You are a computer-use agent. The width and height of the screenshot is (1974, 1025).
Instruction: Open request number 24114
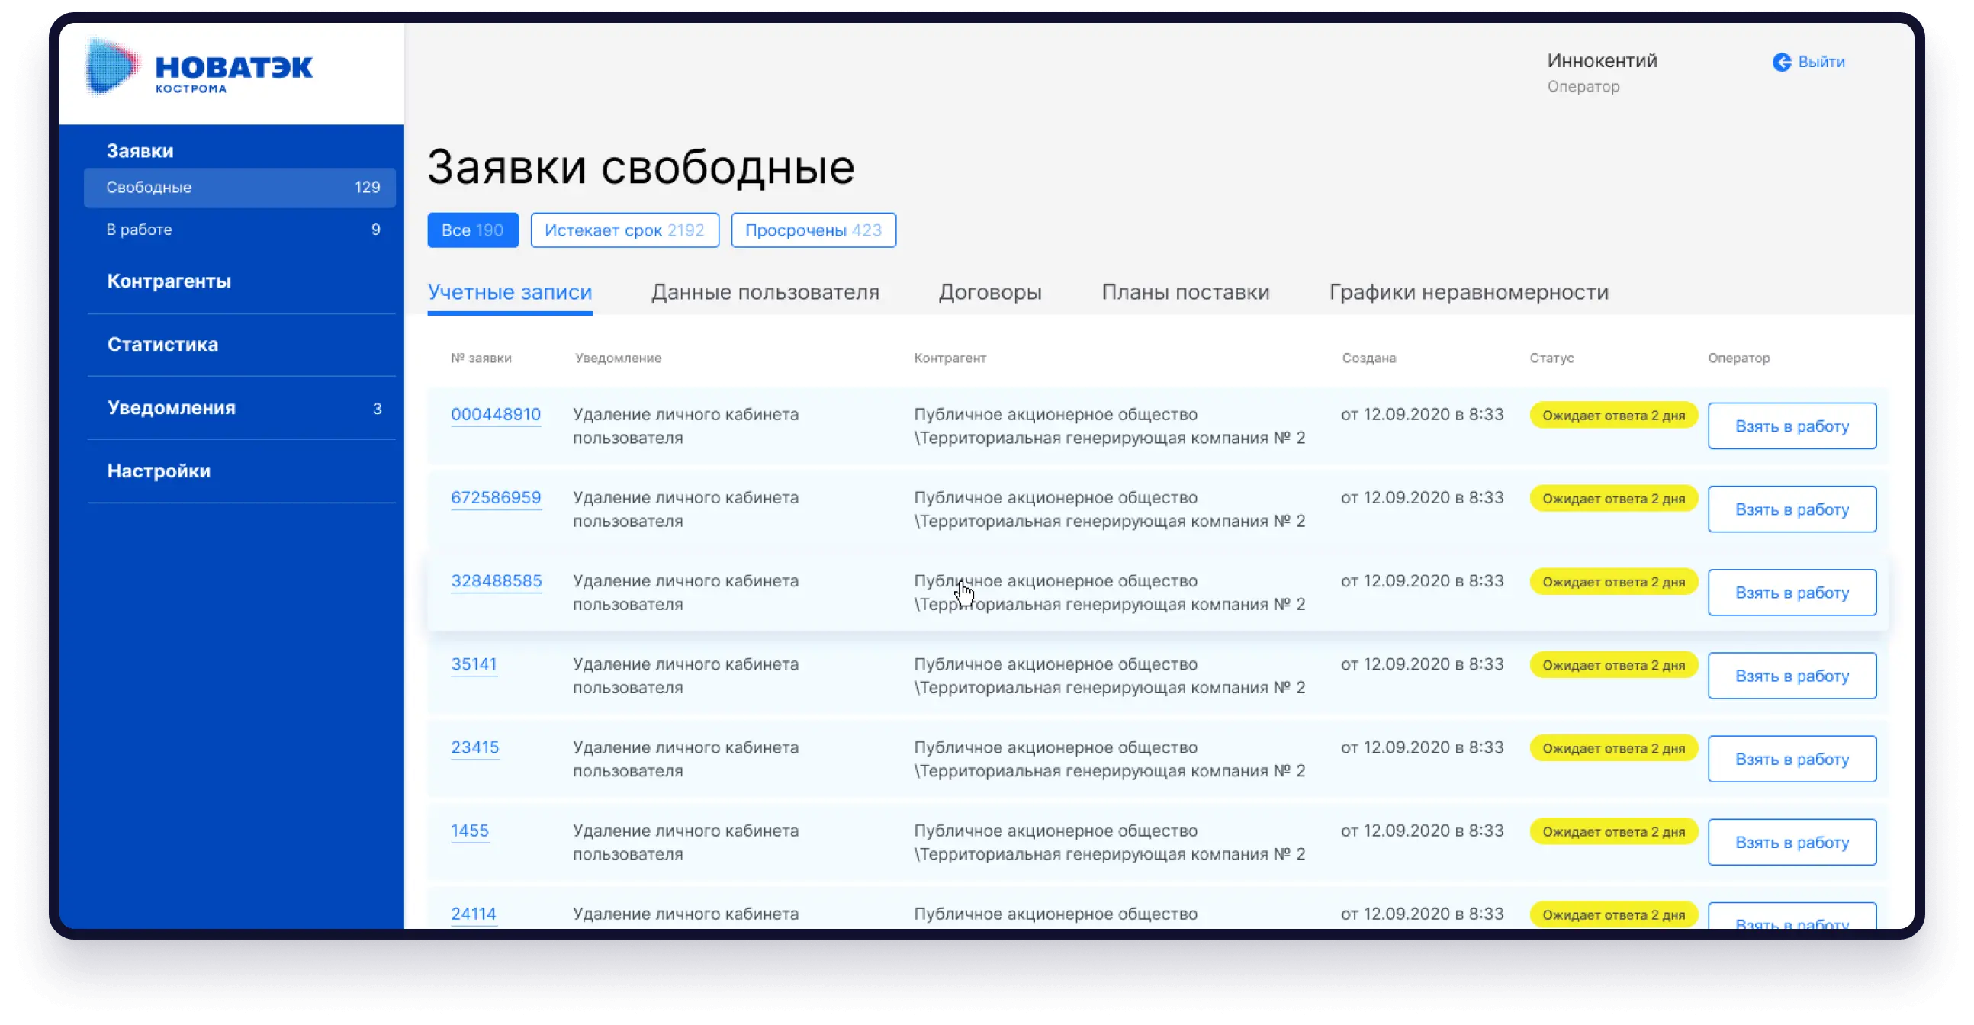coord(473,914)
